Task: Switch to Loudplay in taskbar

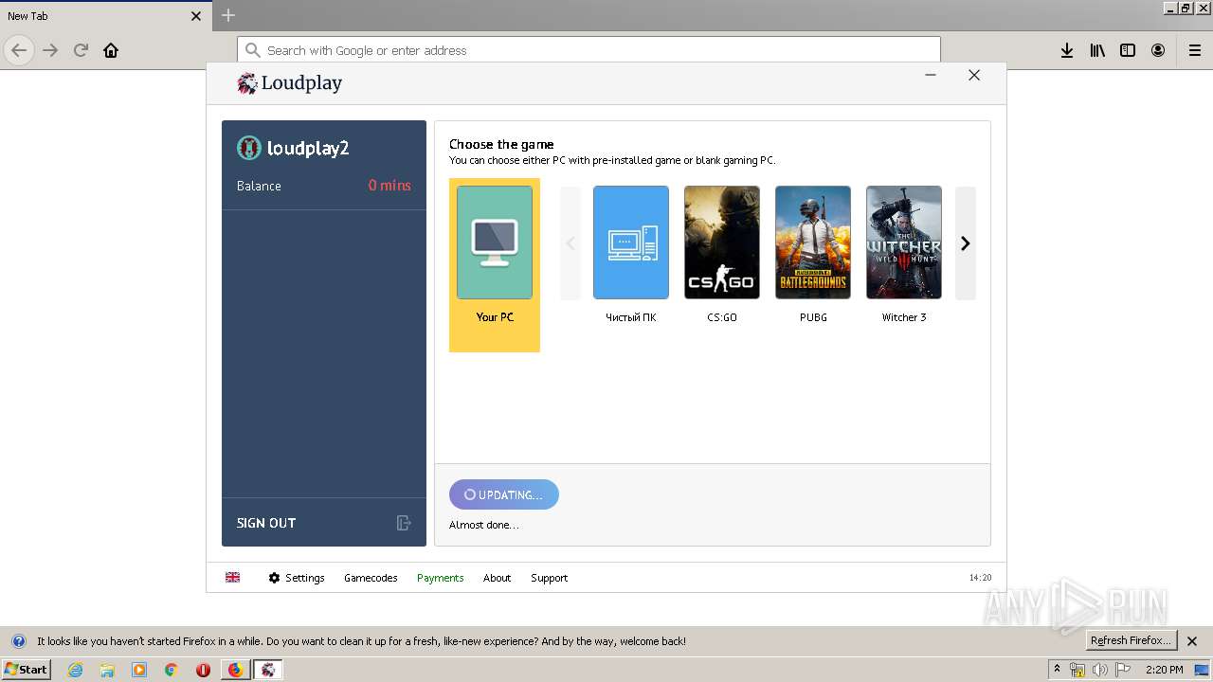Action: (268, 670)
